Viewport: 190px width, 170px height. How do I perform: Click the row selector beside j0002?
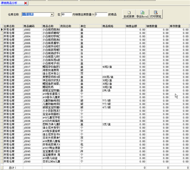pyautogui.click(x=2, y=30)
